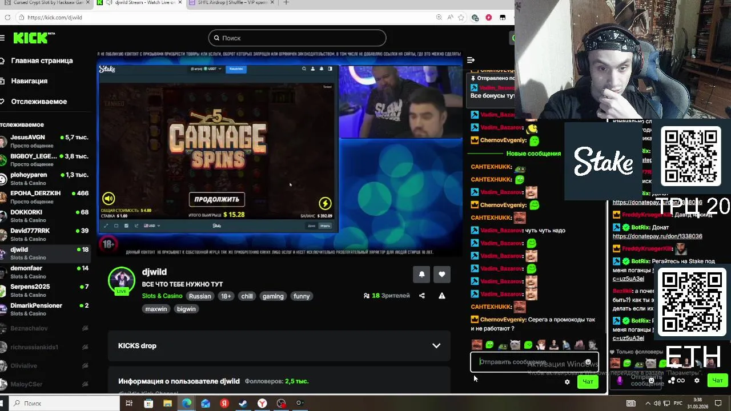Select offline channel Olivialive
Viewport: 731px width, 411px height.
[x=45, y=366]
